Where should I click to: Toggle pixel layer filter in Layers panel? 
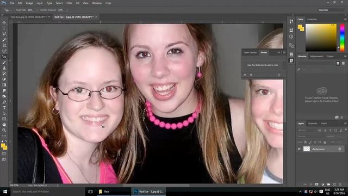[x=320, y=131]
